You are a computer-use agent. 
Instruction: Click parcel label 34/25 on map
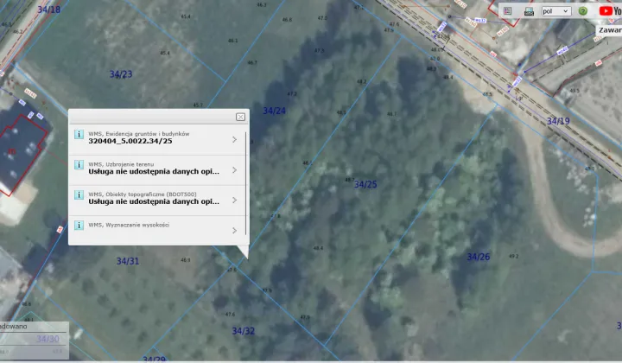[x=365, y=184]
